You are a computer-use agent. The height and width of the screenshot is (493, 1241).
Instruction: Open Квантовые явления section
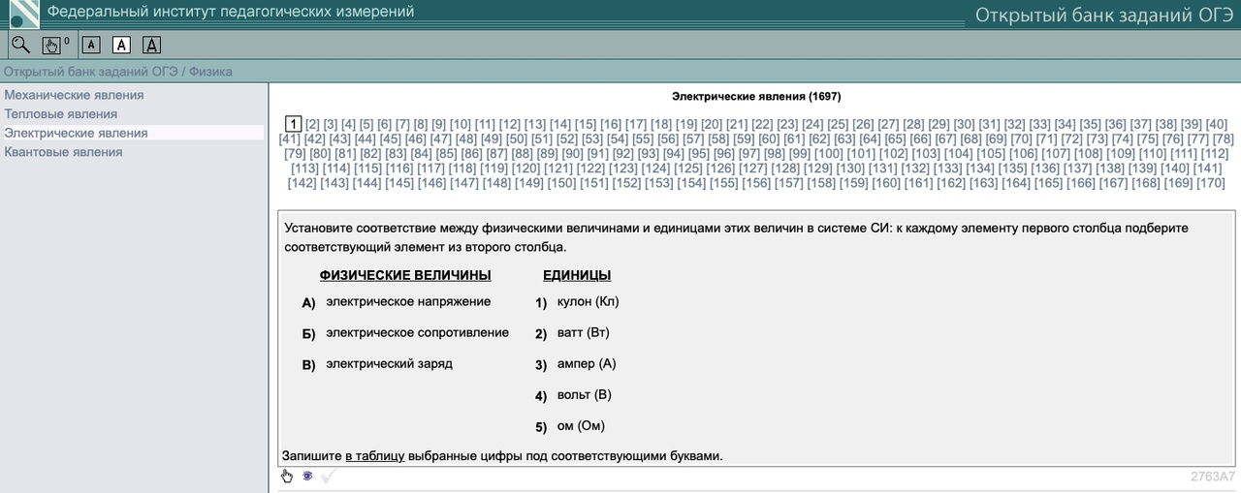63,152
